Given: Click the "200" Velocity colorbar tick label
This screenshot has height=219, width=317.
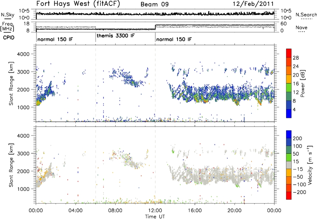Looking at the screenshot, I should pyautogui.click(x=298, y=138).
